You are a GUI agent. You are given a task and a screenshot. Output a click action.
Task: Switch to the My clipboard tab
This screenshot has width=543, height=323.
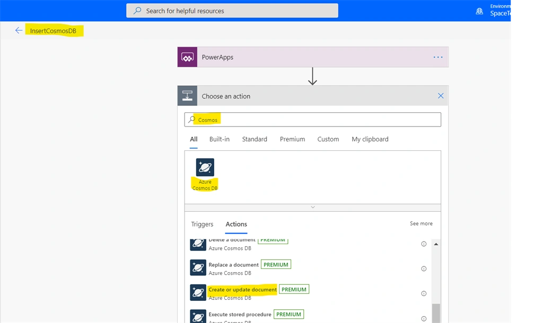(370, 139)
